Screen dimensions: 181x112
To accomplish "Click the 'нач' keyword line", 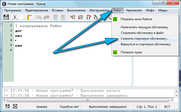I will (18, 36).
